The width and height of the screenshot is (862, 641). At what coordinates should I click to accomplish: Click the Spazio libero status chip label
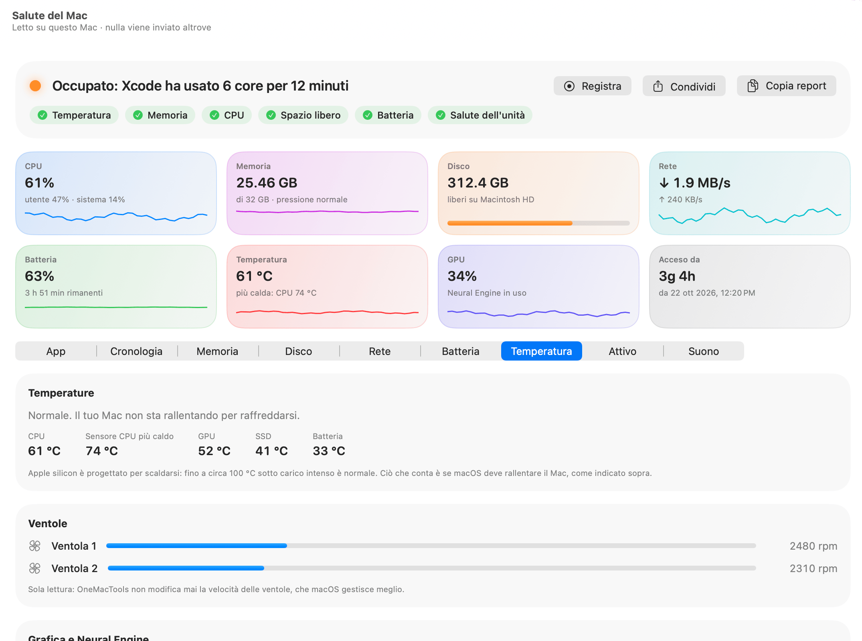point(311,115)
